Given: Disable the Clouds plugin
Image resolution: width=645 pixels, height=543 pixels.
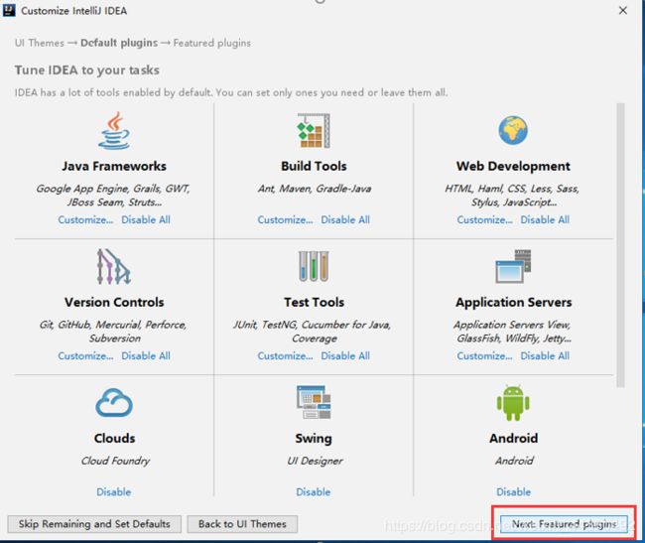Looking at the screenshot, I should click(114, 492).
